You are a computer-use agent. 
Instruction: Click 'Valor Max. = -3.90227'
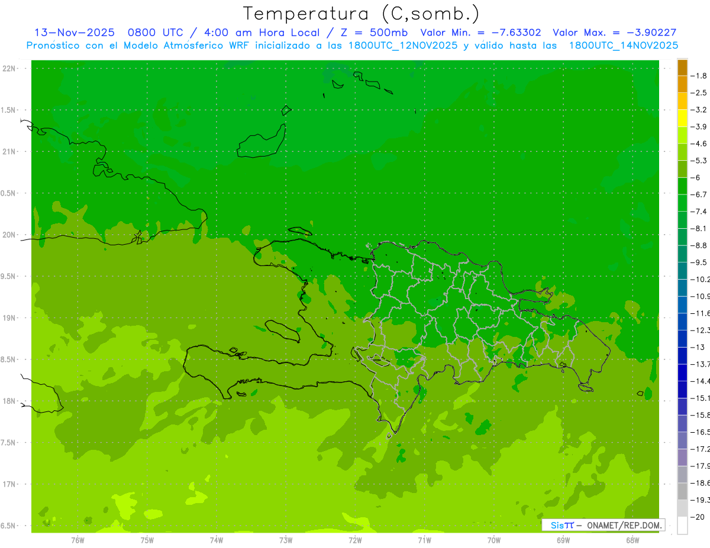click(x=614, y=33)
